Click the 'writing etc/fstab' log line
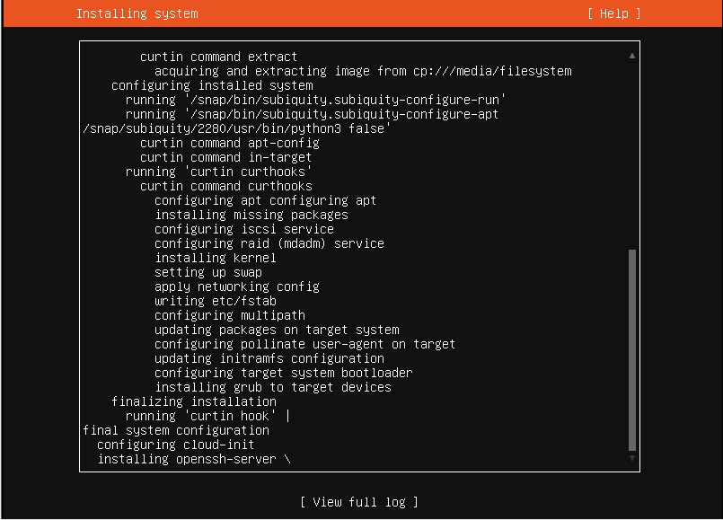The height and width of the screenshot is (520, 723). (215, 301)
